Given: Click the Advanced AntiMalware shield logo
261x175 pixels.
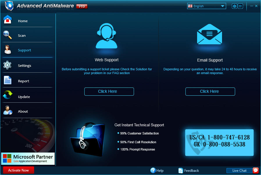Looking at the screenshot, I should pos(9,6).
